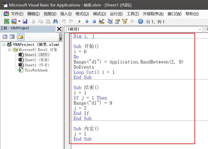
Task: Open the 格式(O) menu
Action: [x=82, y=14]
